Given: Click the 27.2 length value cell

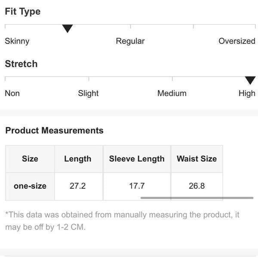Looking at the screenshot, I should (x=78, y=186).
